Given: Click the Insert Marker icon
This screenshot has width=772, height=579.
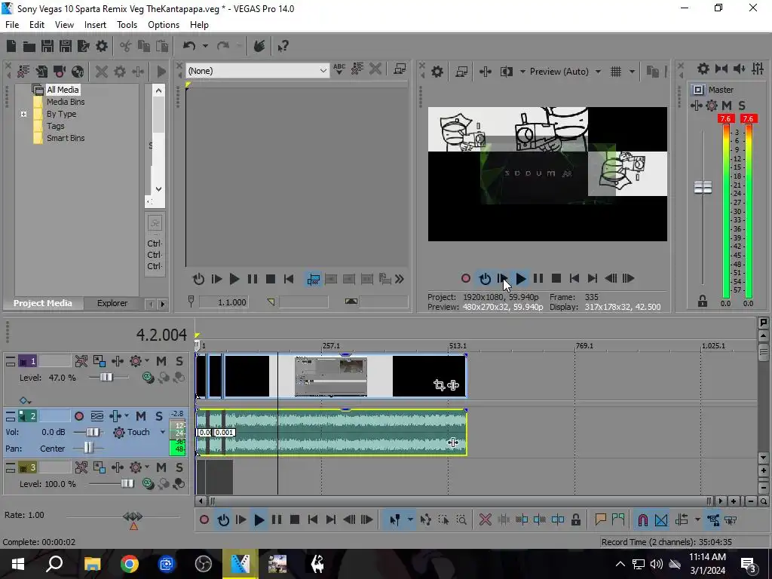Looking at the screenshot, I should click(600, 519).
